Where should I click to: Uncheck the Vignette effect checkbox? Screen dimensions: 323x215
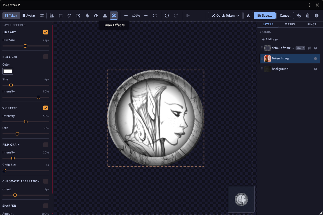46,108
